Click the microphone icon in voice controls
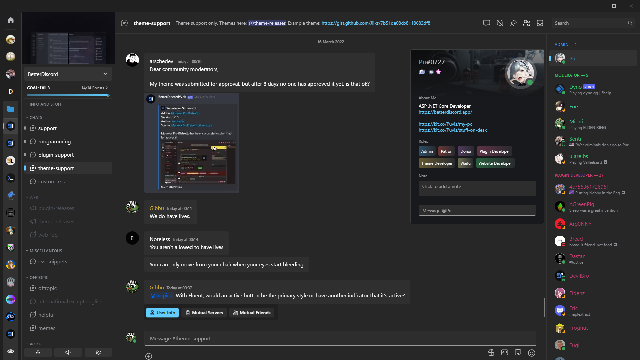This screenshot has height=360, width=640. 38,352
